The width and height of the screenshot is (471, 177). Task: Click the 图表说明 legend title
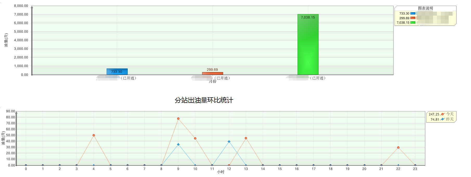click(425, 8)
